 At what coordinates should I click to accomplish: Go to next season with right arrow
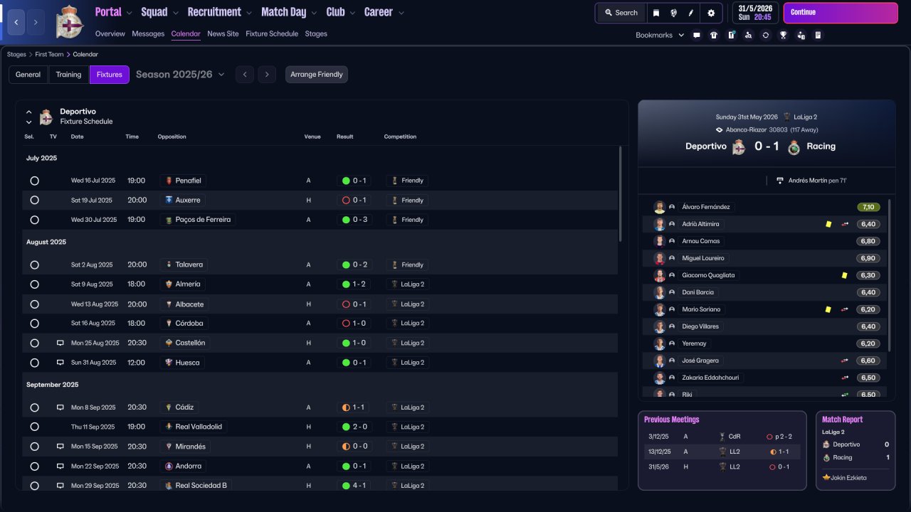[x=267, y=74]
